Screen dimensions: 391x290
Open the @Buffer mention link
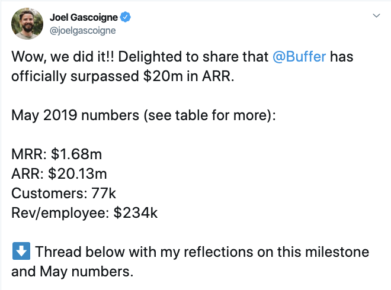click(299, 57)
